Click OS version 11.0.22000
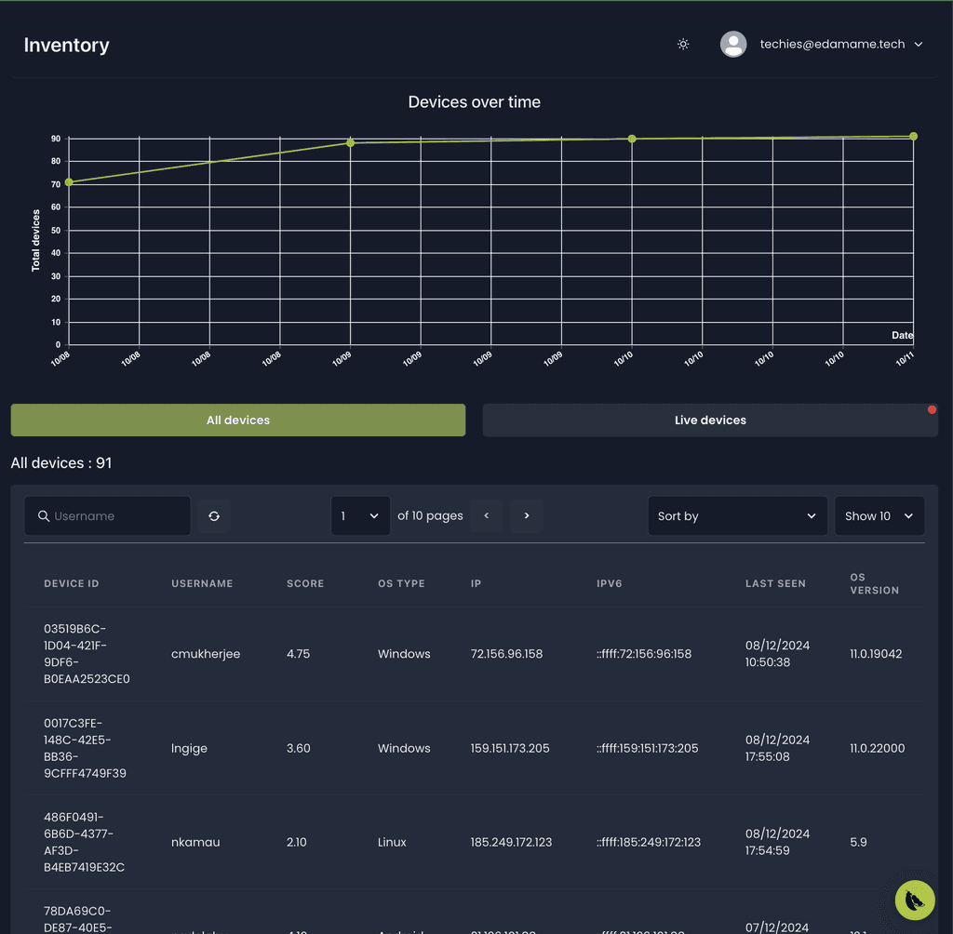This screenshot has height=934, width=953. 877,748
